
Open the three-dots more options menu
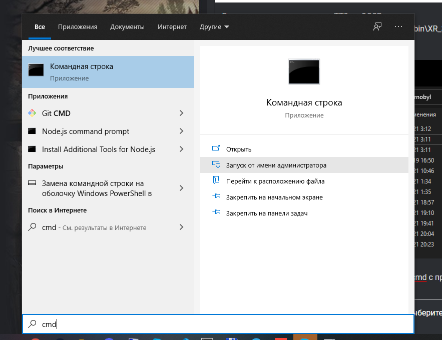coord(398,26)
